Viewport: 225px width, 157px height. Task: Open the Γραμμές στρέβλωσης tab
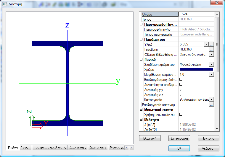(50, 147)
